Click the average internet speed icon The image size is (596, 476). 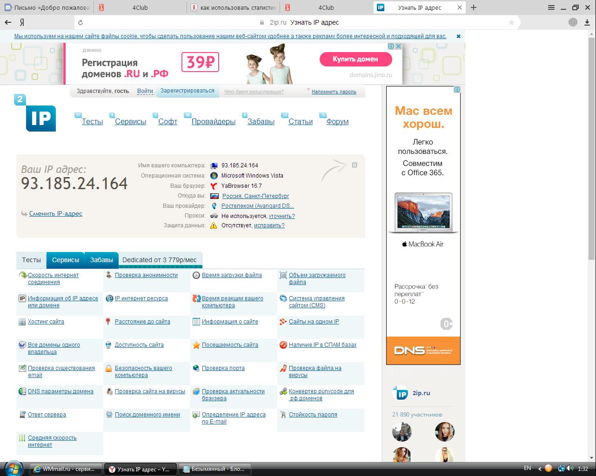22,438
